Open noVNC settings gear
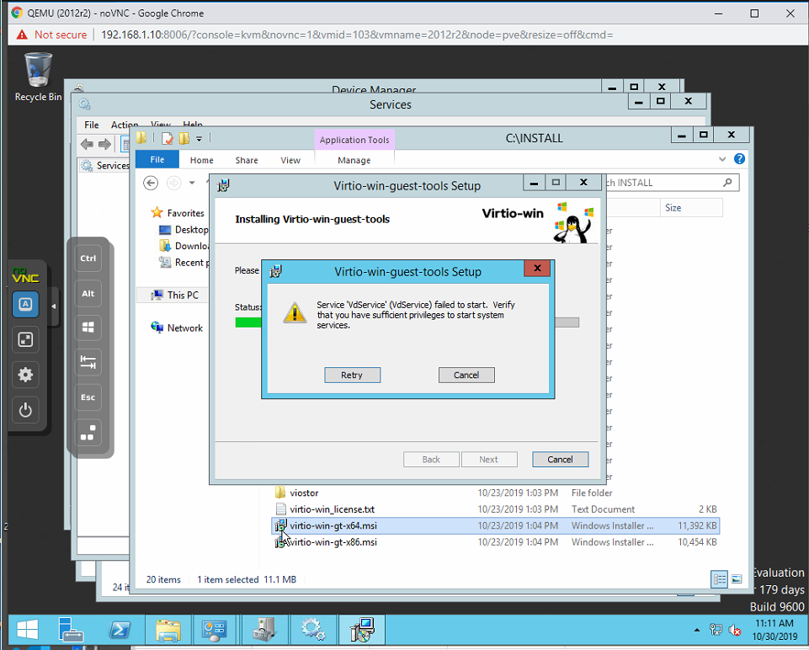 [25, 376]
